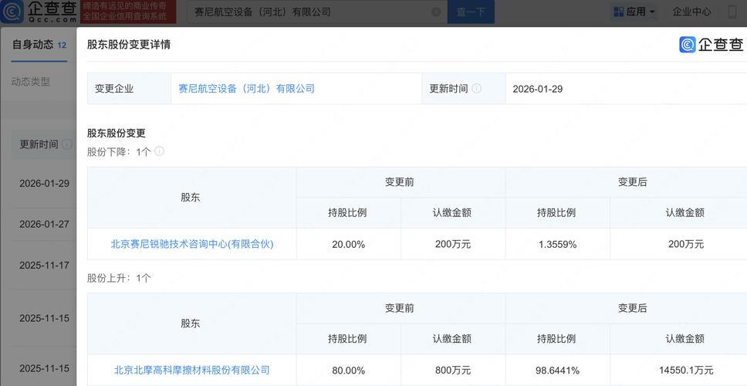Click the Qcc.com logo in header
Viewport: 747px width, 386px height.
pos(39,12)
